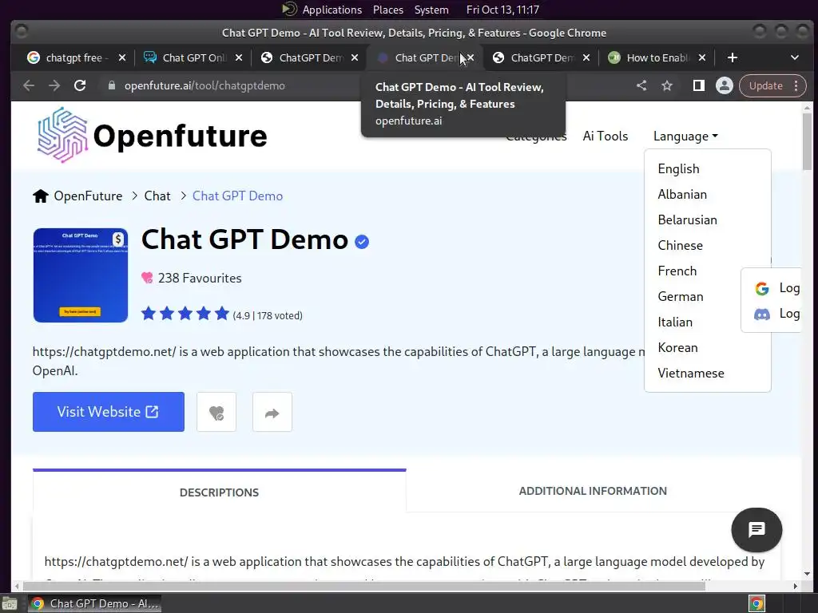
Task: Select Italian from language list
Action: 675,322
